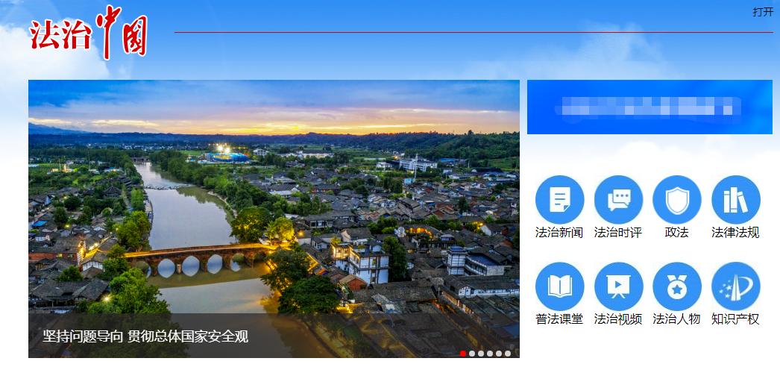780x367 pixels.
Task: Open the 法治新闻 document icon
Action: pyautogui.click(x=559, y=200)
